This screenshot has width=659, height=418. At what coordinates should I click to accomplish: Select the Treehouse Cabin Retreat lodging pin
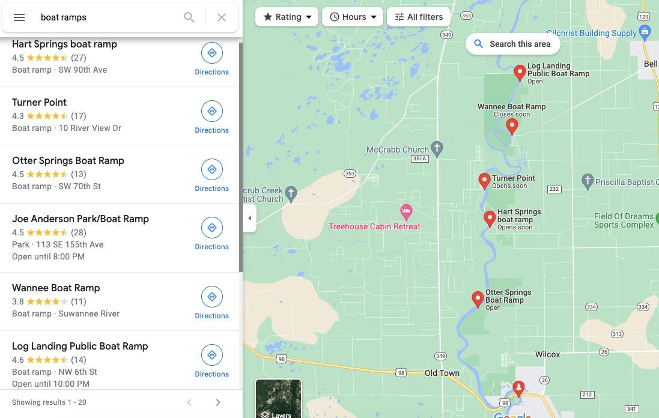click(406, 212)
